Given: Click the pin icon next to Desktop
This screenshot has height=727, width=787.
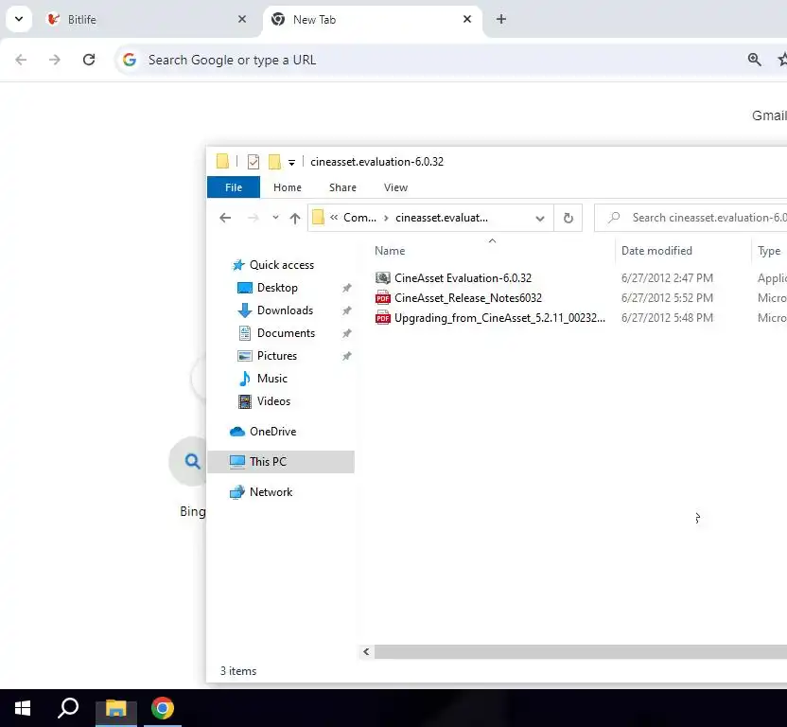Looking at the screenshot, I should (x=347, y=288).
